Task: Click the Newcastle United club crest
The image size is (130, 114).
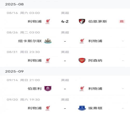Action: point(48,41)
